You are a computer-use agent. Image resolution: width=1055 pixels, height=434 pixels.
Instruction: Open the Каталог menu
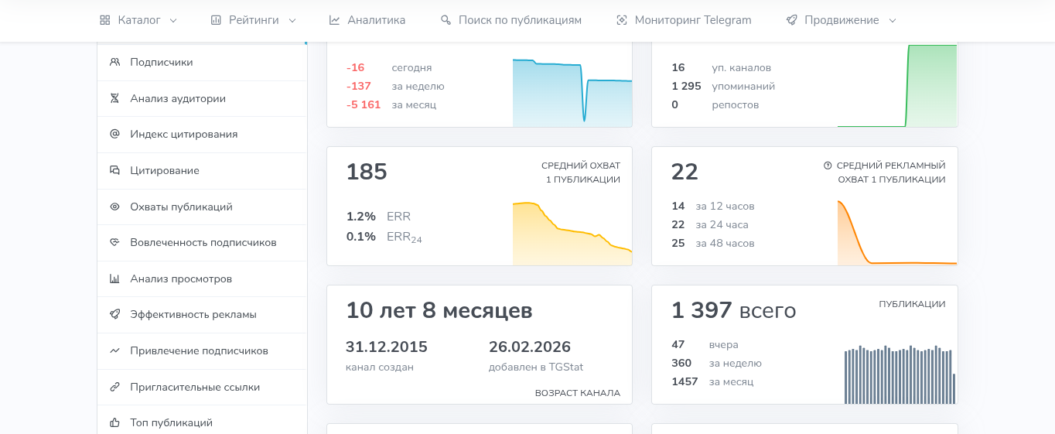(x=138, y=20)
